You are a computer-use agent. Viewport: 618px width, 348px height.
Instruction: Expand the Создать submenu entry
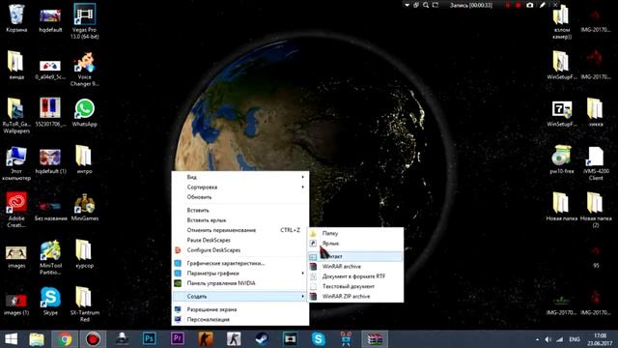coord(240,297)
